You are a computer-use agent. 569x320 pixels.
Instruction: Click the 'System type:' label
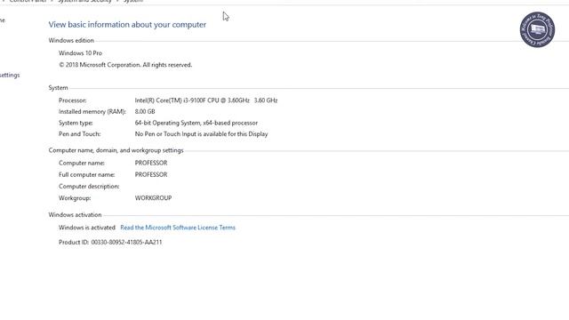pos(76,123)
